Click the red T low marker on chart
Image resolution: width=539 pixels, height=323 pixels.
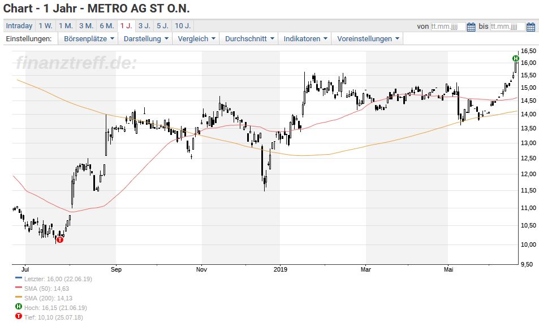60,239
